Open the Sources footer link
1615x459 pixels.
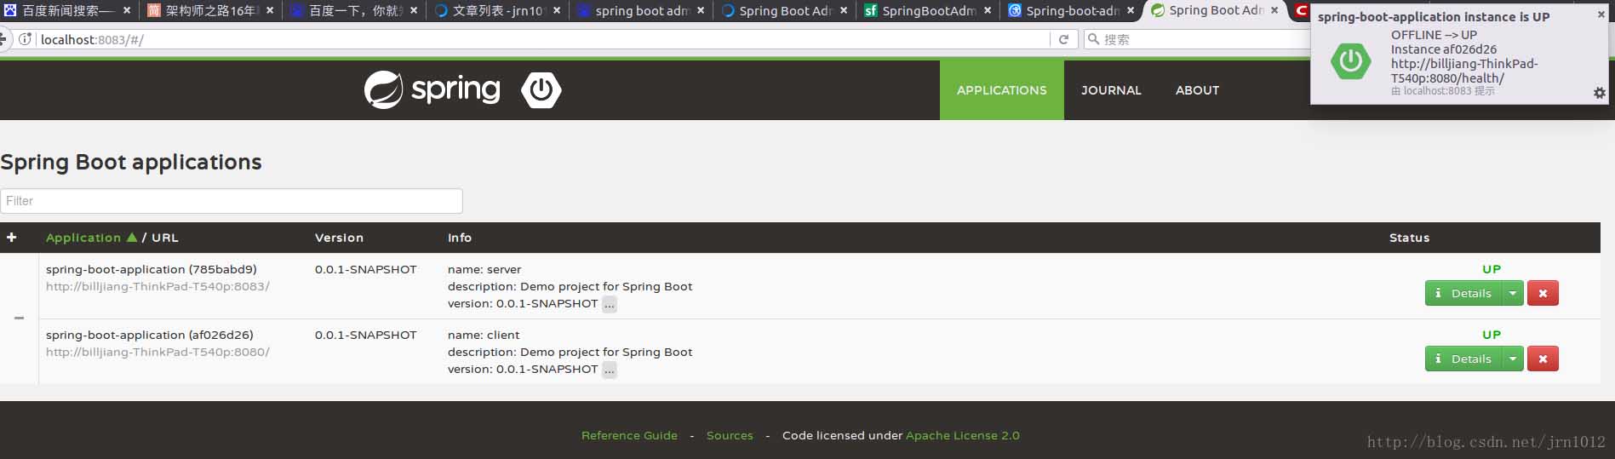tap(730, 435)
